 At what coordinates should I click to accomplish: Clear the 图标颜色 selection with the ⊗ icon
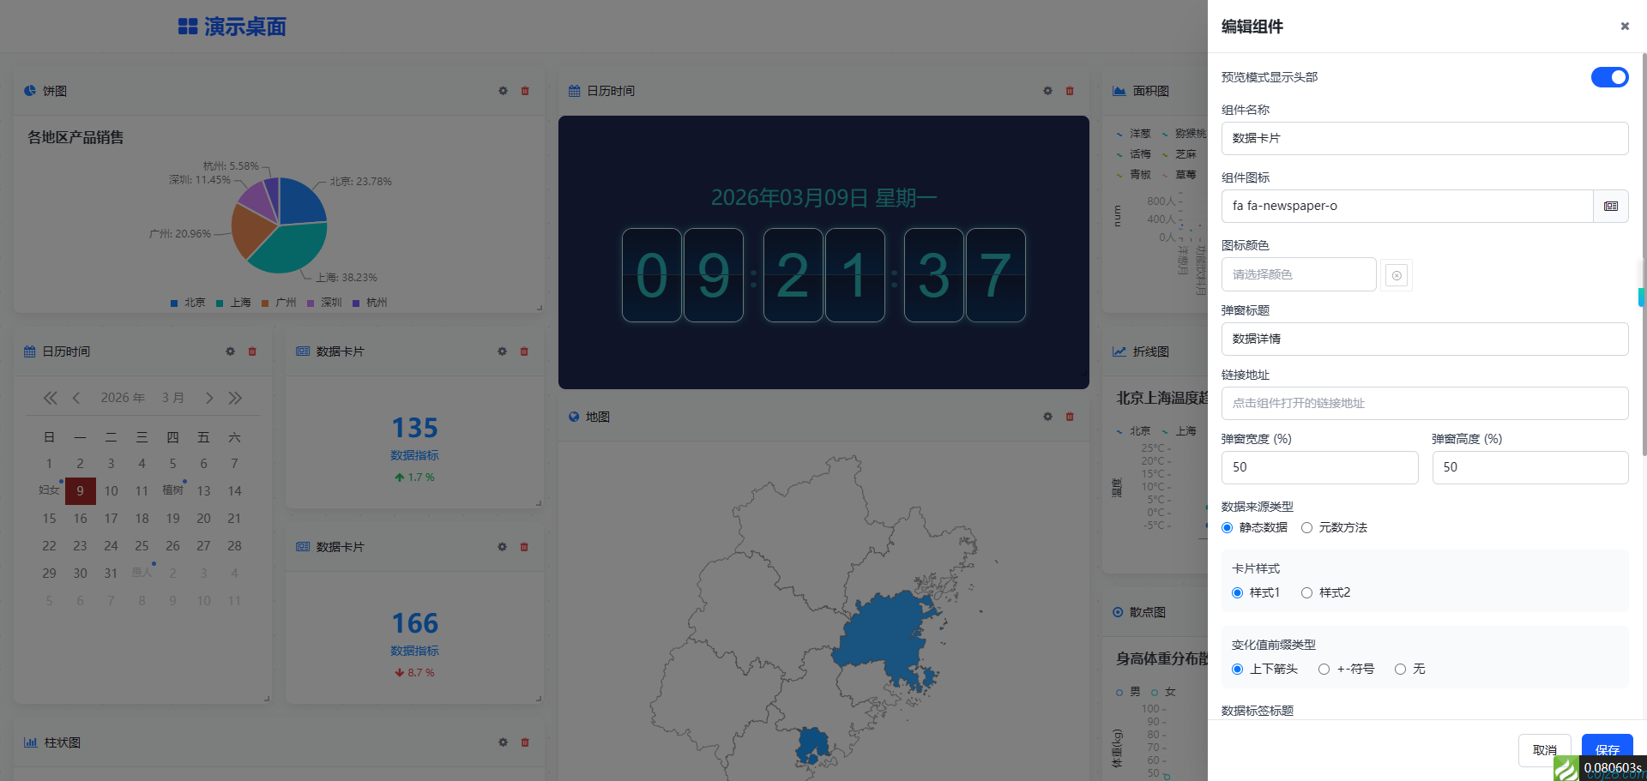[x=1396, y=274]
